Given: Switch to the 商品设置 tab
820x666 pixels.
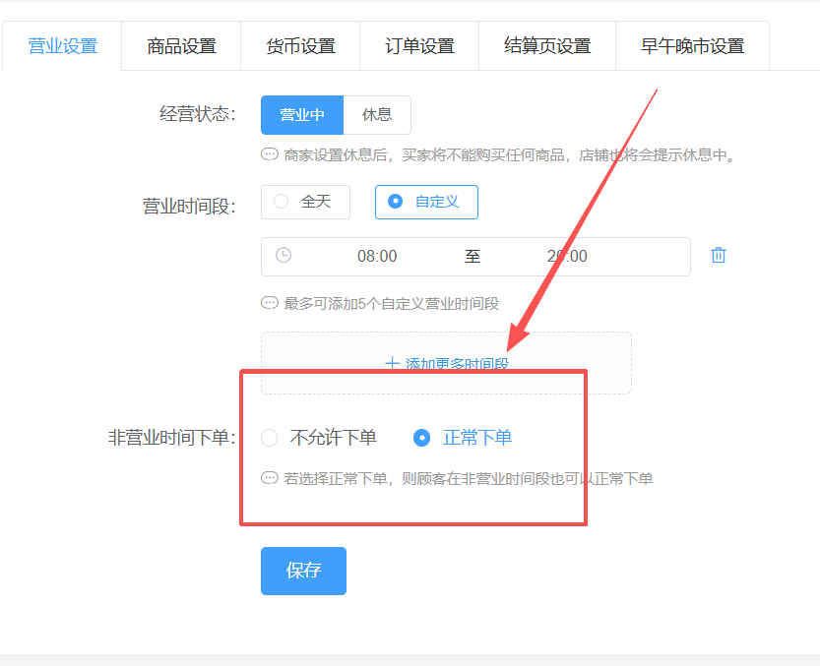Looking at the screenshot, I should tap(181, 46).
